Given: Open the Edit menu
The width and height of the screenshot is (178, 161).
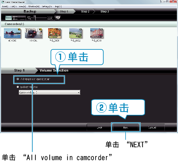Looking at the screenshot, I should point(14,6).
